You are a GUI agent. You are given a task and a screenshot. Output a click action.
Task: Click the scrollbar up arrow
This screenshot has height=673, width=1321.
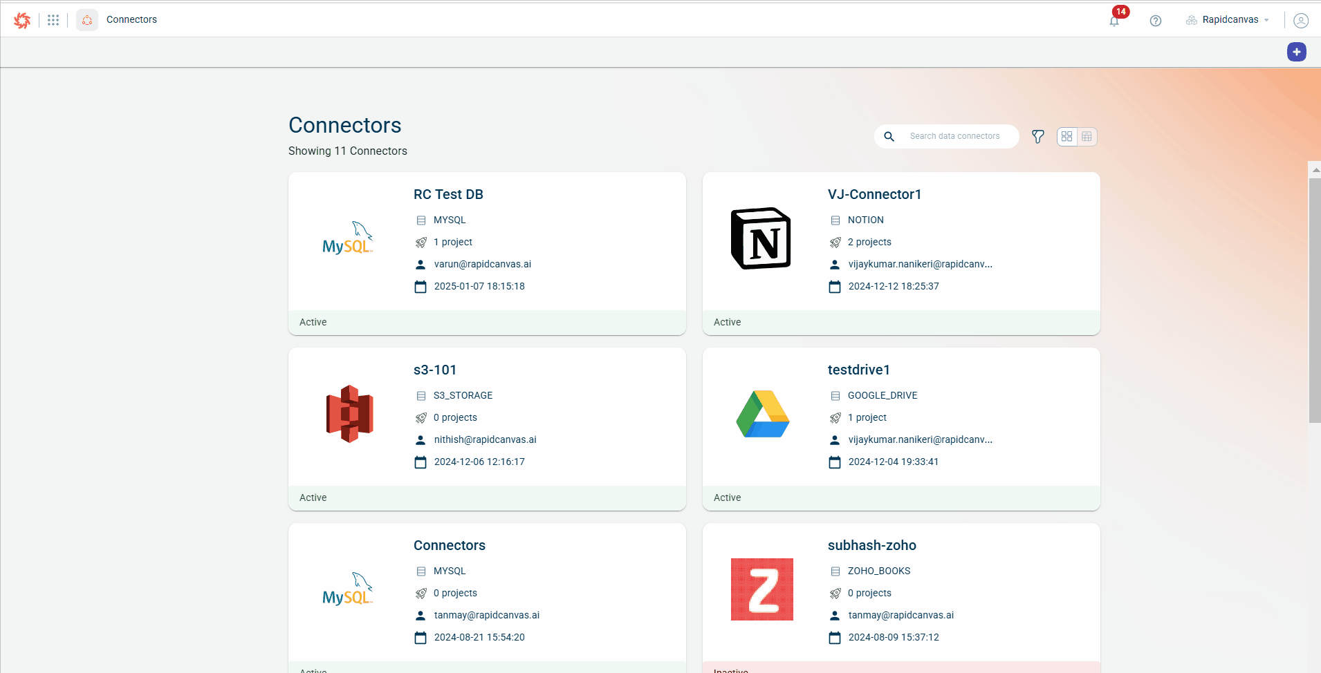(1315, 169)
